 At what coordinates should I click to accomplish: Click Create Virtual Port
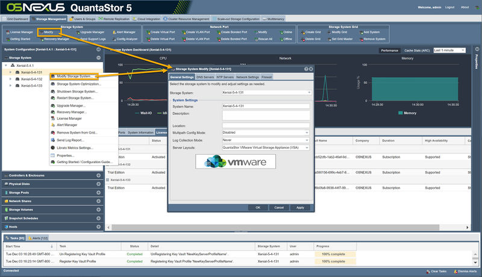pyautogui.click(x=161, y=33)
